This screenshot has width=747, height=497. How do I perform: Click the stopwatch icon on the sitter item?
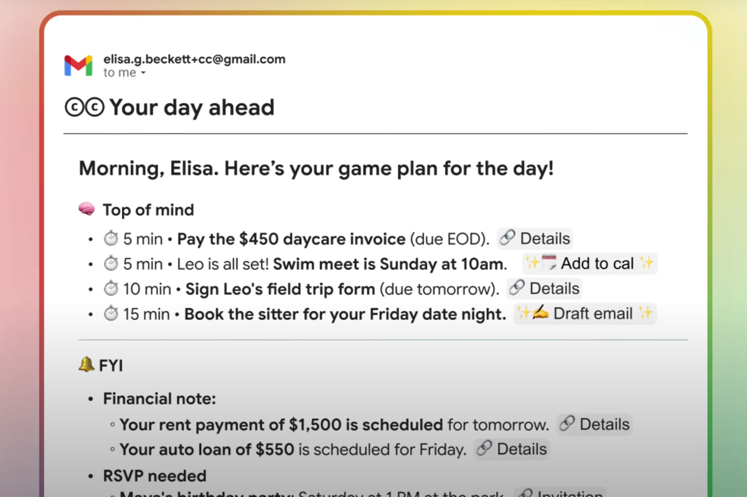click(x=111, y=314)
